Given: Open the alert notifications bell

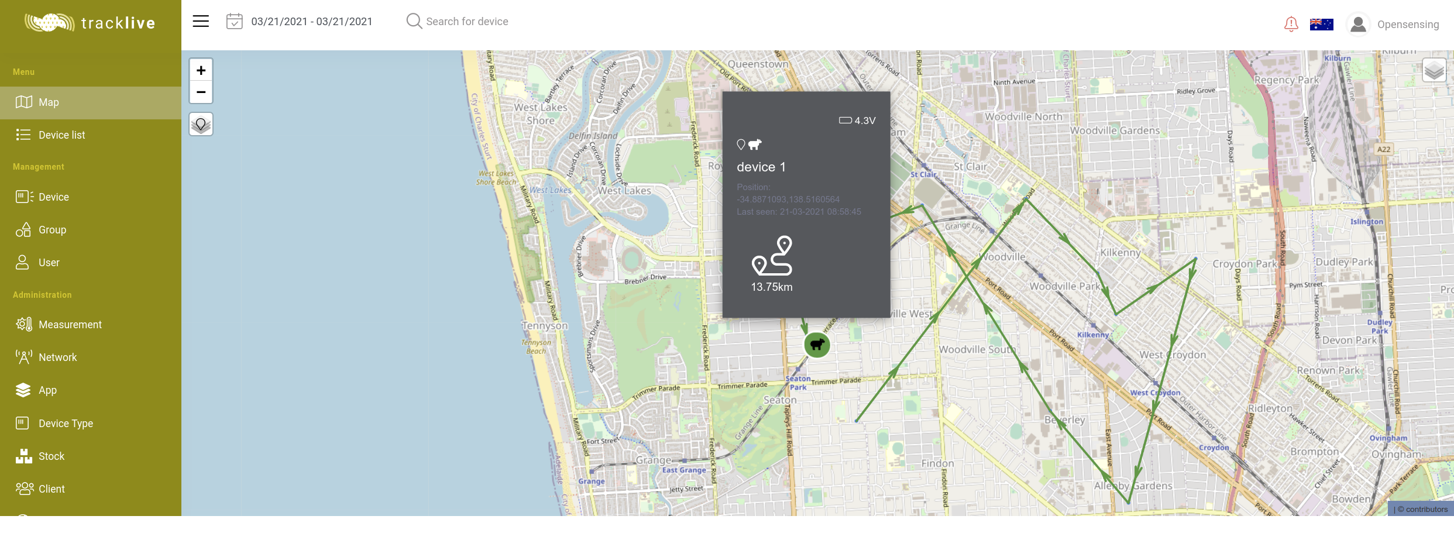Looking at the screenshot, I should [x=1291, y=24].
